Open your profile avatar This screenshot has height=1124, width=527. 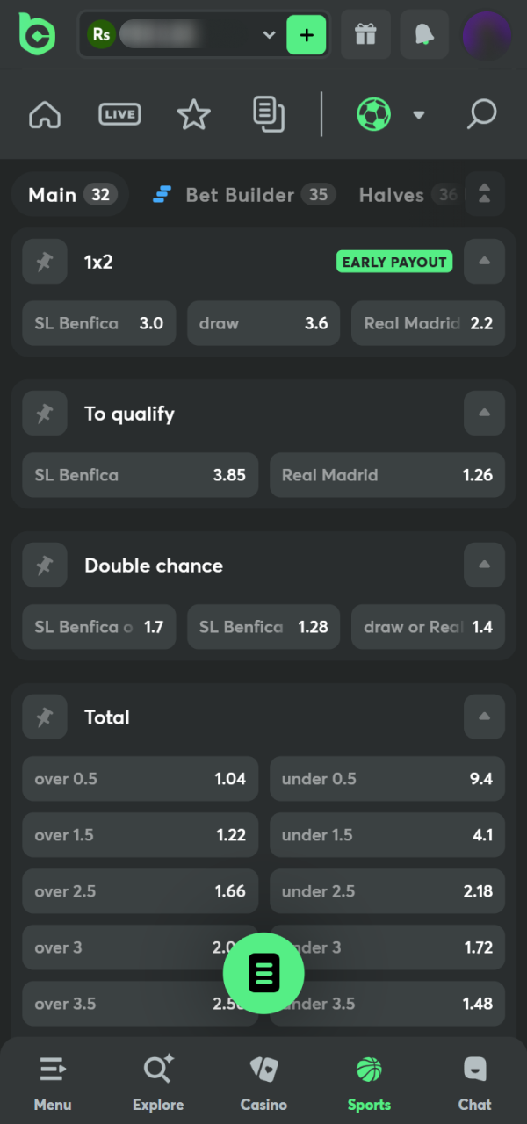coord(487,35)
